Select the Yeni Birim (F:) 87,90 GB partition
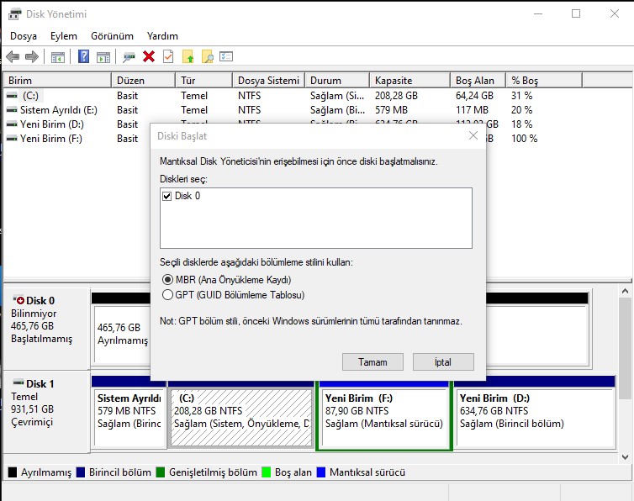 [384, 417]
